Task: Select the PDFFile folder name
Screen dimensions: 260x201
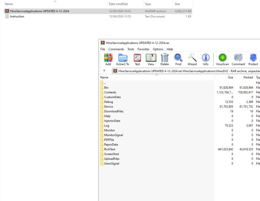Action: 109,140
